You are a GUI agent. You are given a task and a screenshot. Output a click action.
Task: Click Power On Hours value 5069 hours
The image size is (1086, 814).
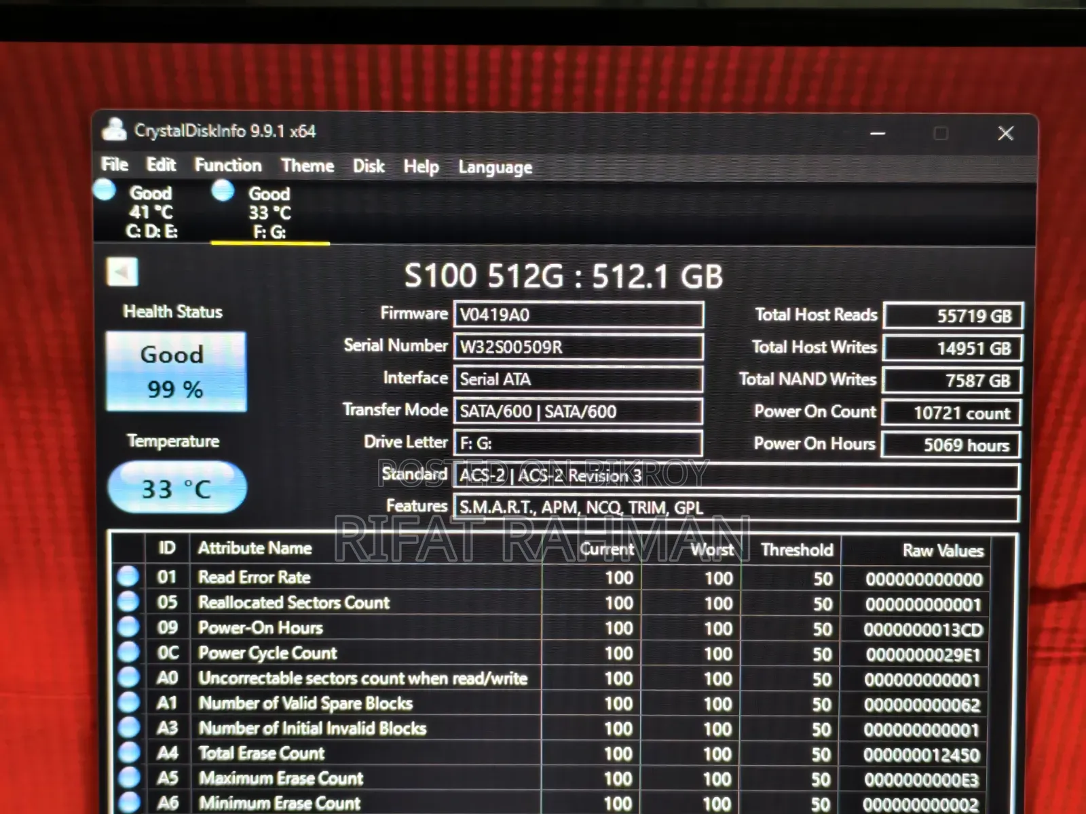(x=950, y=444)
